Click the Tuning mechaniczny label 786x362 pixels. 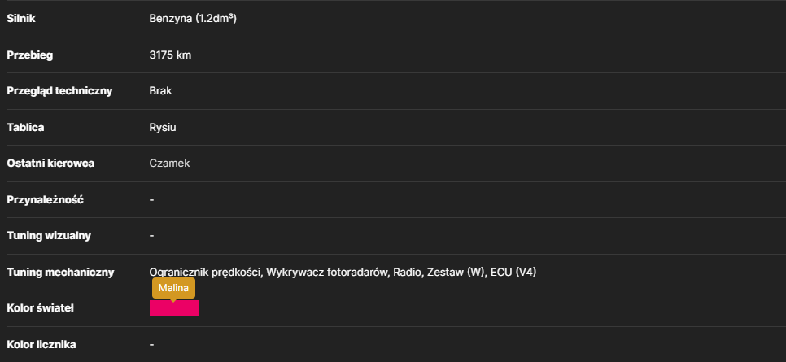pyautogui.click(x=61, y=273)
